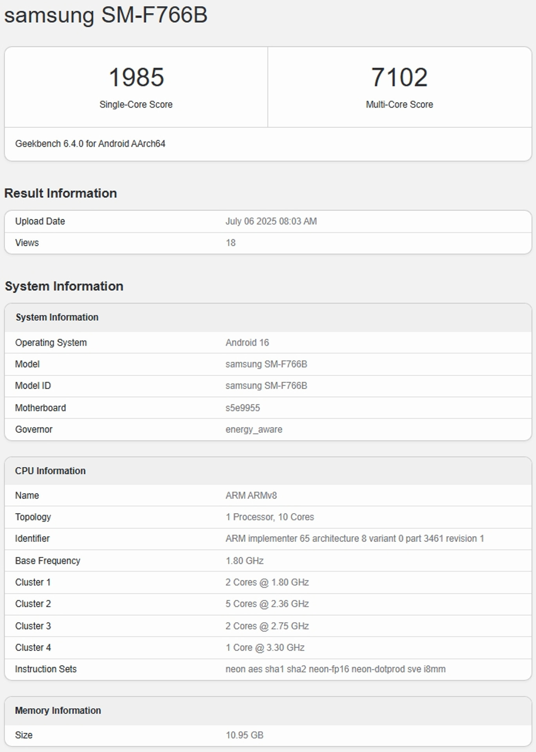Click the Topology value 1 Processor, 10 Cores
536x752 pixels.
click(269, 517)
